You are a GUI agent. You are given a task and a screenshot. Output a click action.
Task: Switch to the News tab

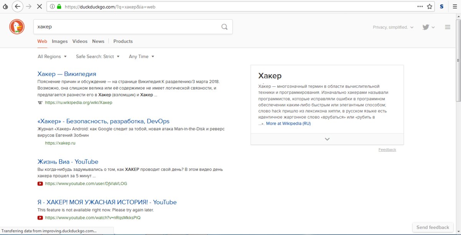point(98,41)
